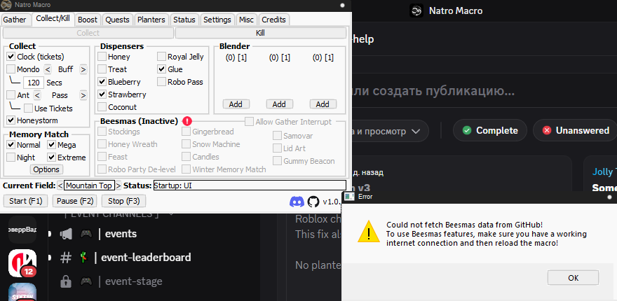Enable the Robo Pass checkbox

point(162,82)
